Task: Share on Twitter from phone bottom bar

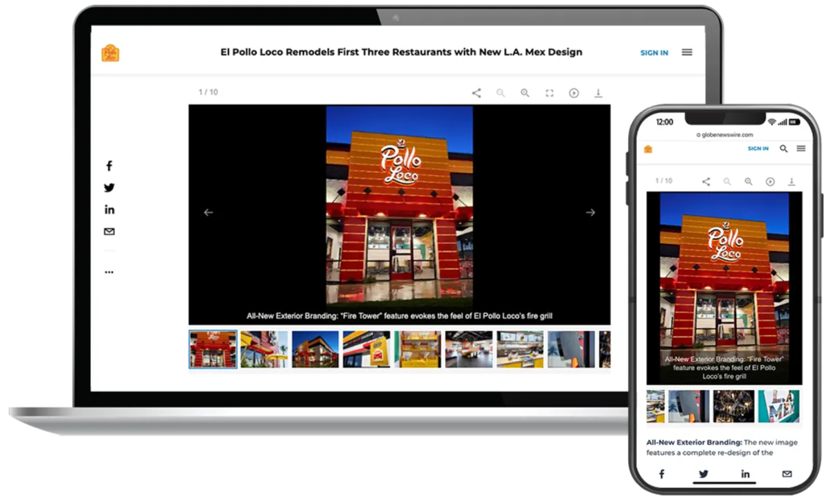Action: coord(704,474)
